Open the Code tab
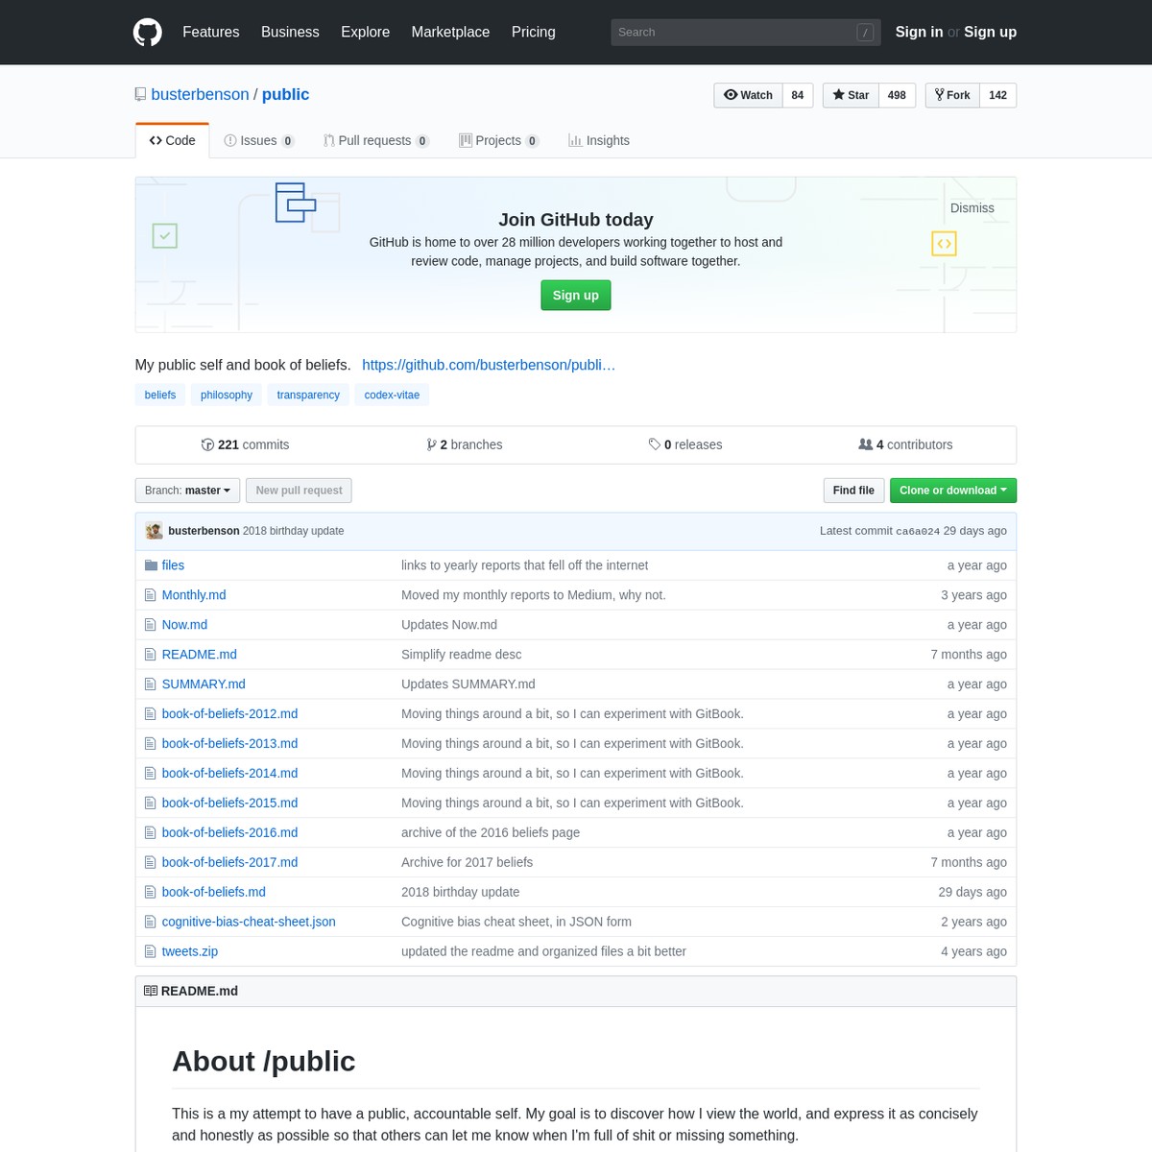This screenshot has height=1152, width=1152. pyautogui.click(x=173, y=140)
